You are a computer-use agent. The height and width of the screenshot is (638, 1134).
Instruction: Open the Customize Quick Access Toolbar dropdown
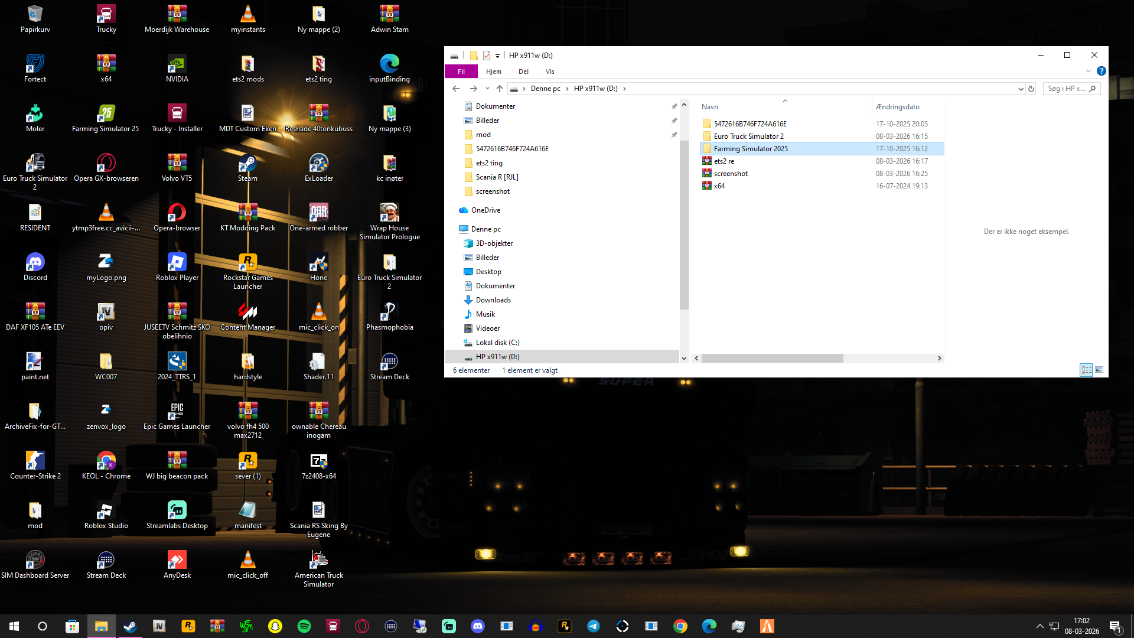[497, 56]
